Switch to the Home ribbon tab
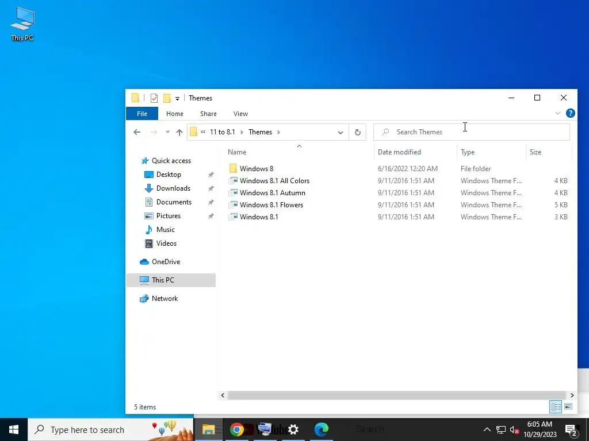Screen dimensions: 589x441 175,114
